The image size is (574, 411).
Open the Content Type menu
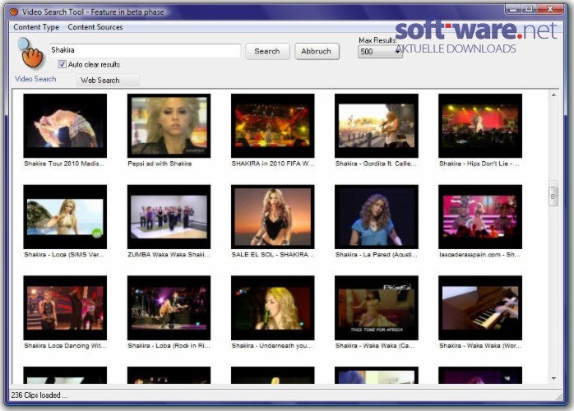click(x=36, y=27)
